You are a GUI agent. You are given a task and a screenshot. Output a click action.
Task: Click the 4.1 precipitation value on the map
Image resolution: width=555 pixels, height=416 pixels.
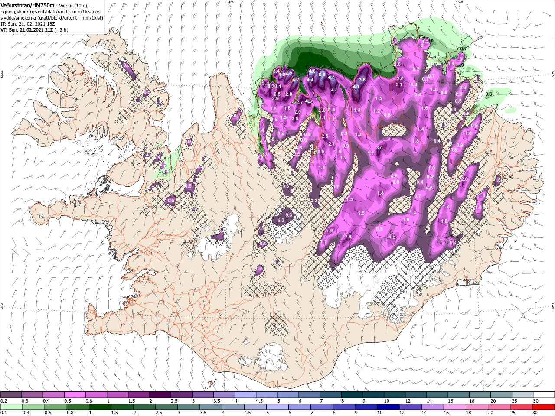pos(356,87)
